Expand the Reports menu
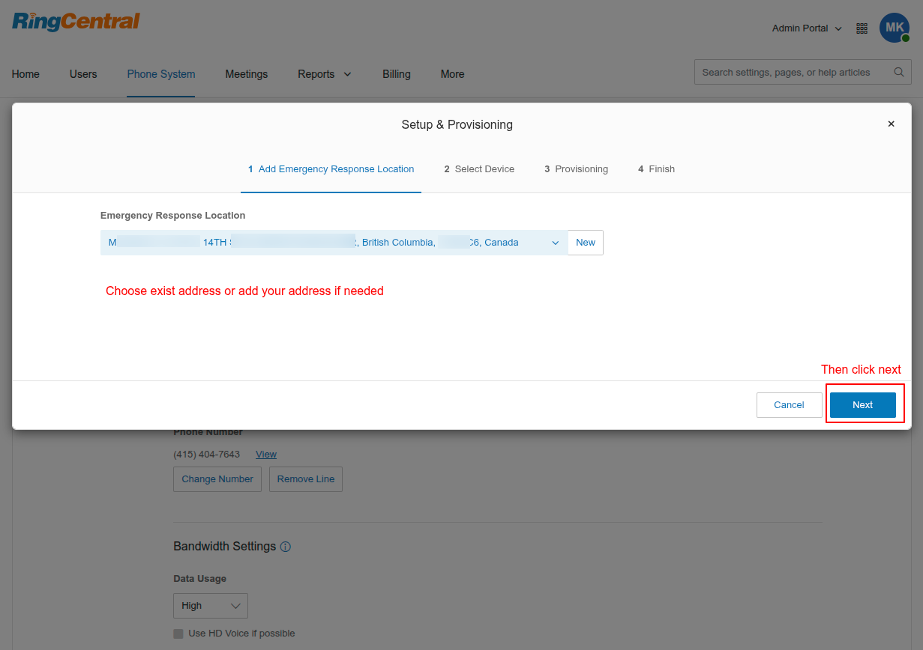Viewport: 923px width, 650px height. 324,74
